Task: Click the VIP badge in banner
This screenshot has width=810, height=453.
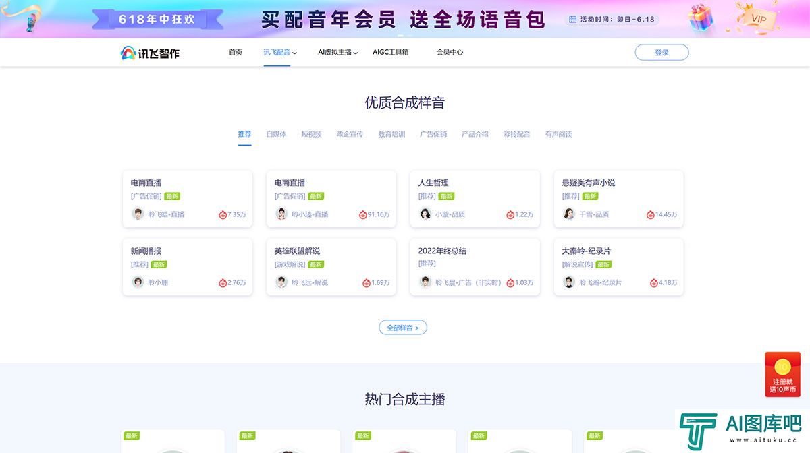Action: pyautogui.click(x=757, y=18)
